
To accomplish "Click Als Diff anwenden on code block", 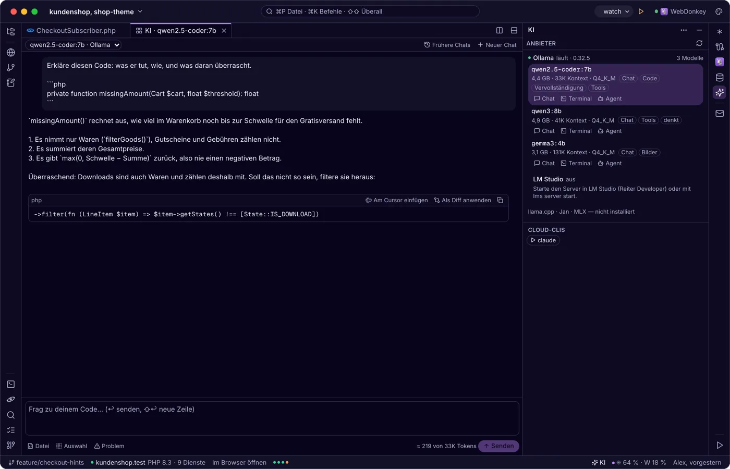I will point(463,200).
